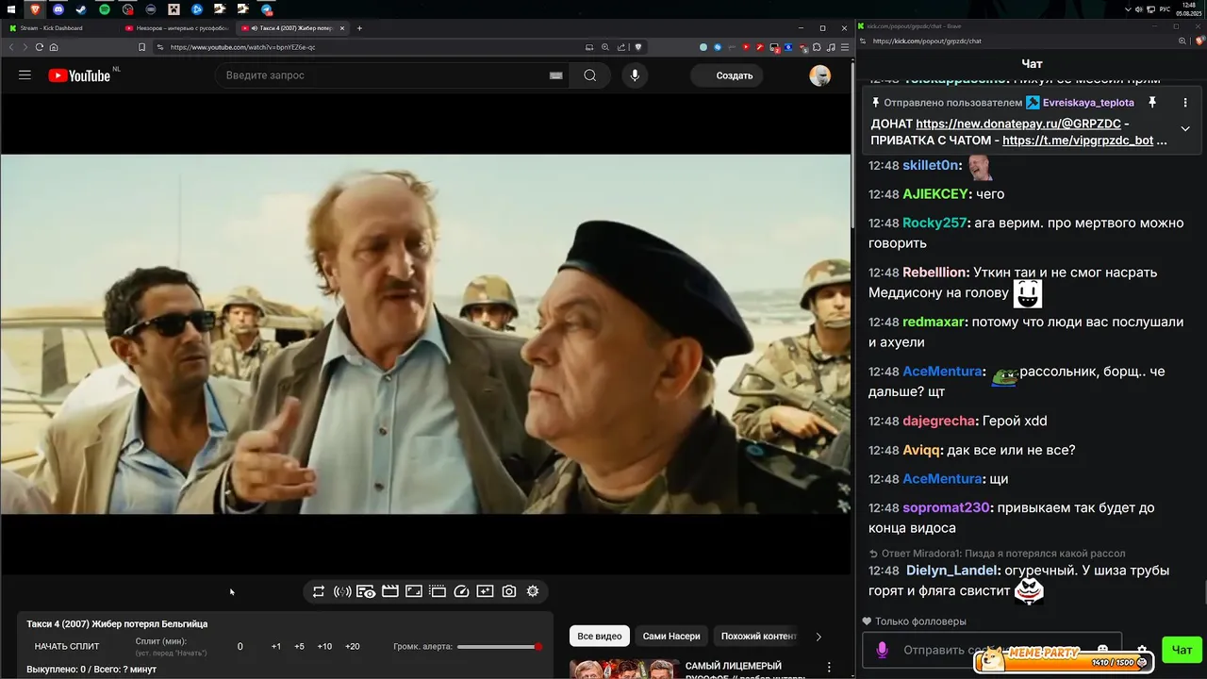Image resolution: width=1207 pixels, height=679 pixels.
Task: Open the pinned donate link new.donatepay.ru
Action: coord(1018,124)
